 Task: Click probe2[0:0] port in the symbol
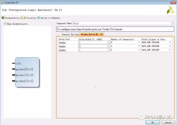point(25,81)
